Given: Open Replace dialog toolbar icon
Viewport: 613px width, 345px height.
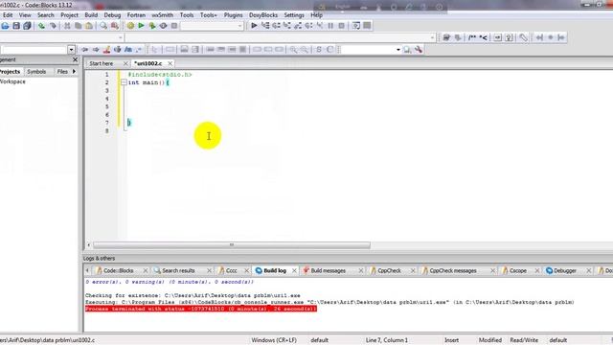Looking at the screenshot, I should pos(115,26).
